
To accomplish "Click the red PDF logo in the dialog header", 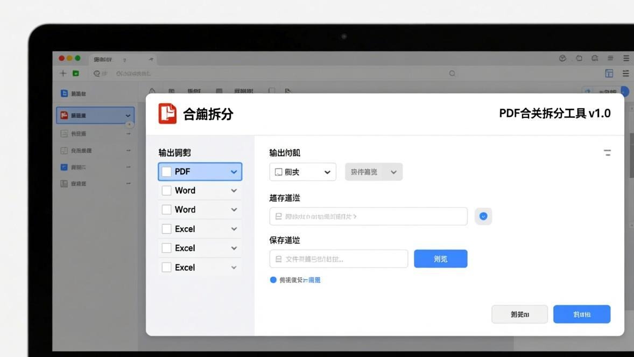I will (167, 113).
